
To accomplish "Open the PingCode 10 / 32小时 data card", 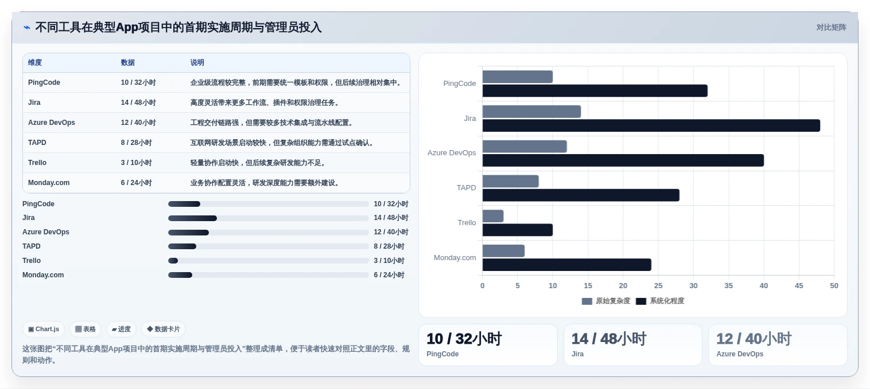I will [488, 345].
